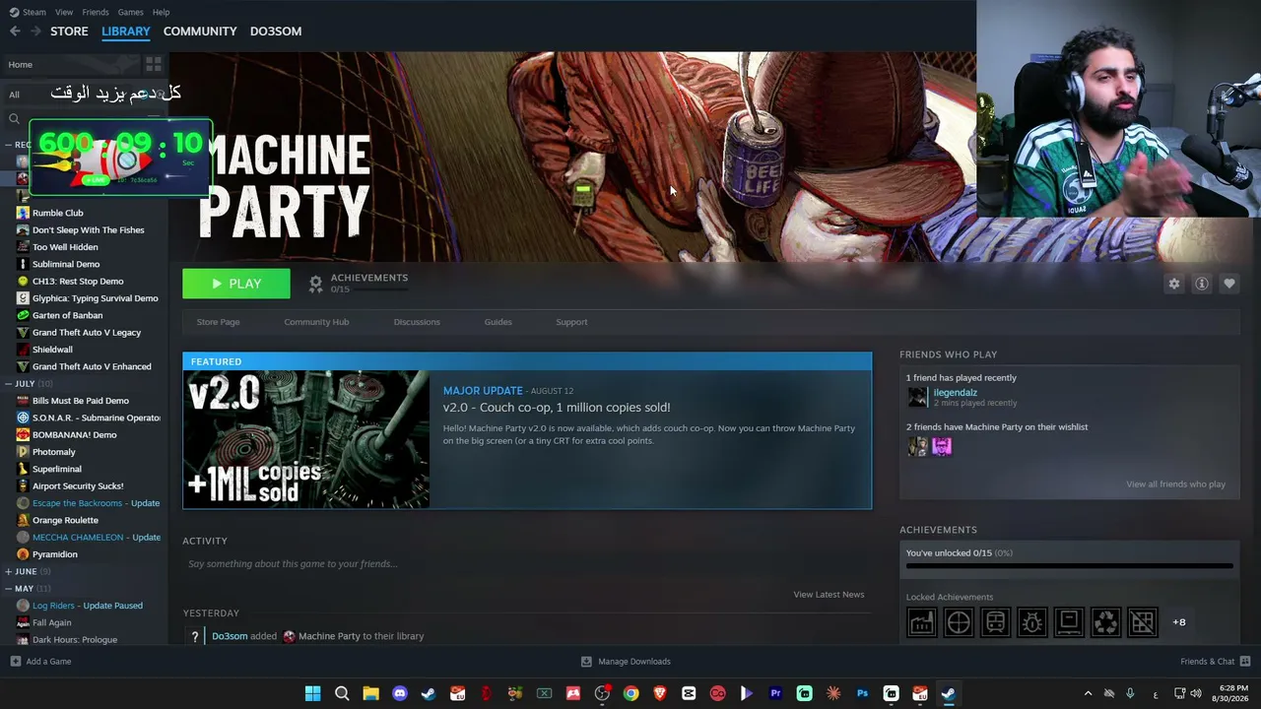Click the Add a Game plus icon
The width and height of the screenshot is (1261, 709).
point(15,662)
